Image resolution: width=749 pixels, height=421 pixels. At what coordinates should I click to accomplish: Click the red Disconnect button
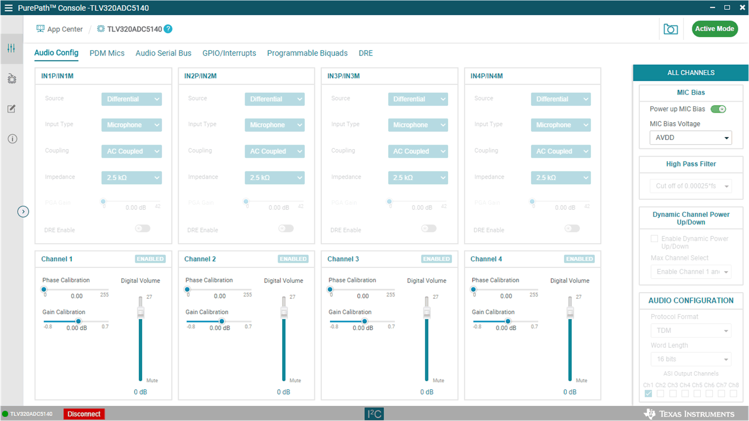click(x=84, y=414)
